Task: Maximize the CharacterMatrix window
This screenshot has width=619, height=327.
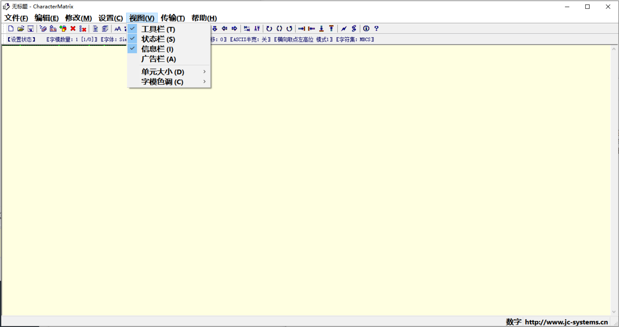Action: click(588, 7)
